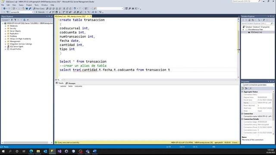Viewport: 276px width, 155px height.
Task: Select the XEvent Profiler node
Action: 16,49
